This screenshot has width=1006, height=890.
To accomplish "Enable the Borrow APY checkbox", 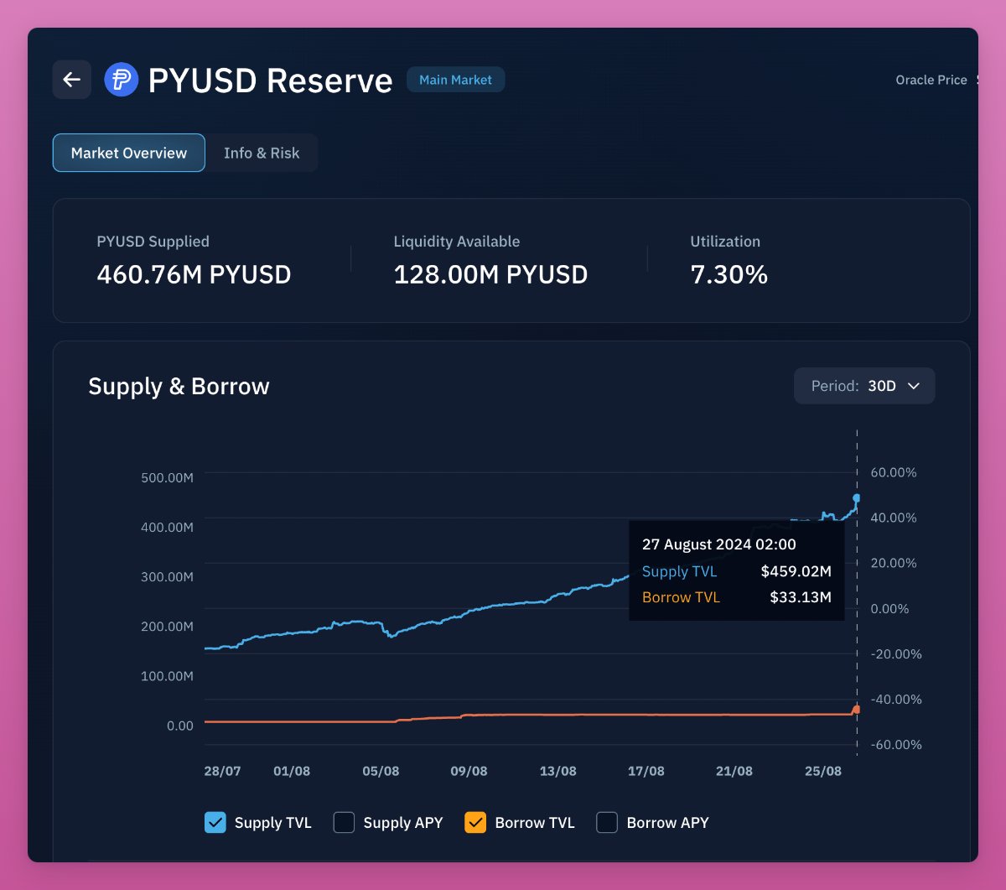I will 607,822.
